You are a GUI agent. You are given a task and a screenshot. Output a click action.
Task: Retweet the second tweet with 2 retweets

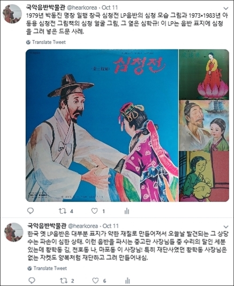64,281
